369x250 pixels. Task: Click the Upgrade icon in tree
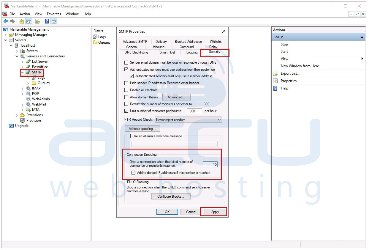pyautogui.click(x=11, y=126)
